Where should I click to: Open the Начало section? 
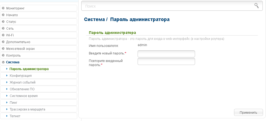tap(12, 15)
